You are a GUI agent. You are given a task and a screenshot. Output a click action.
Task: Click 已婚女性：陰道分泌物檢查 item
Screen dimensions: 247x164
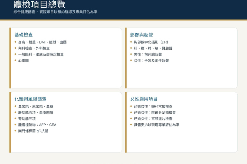[155, 112]
